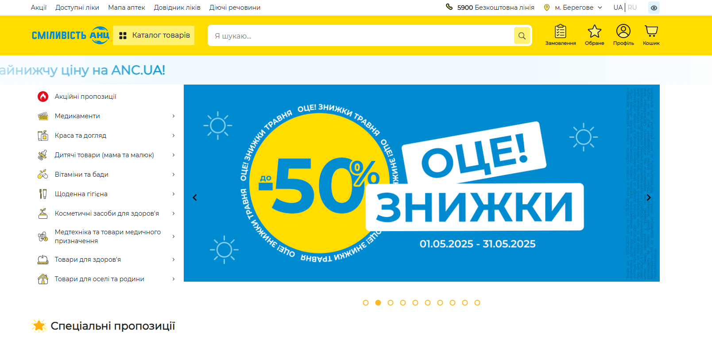Open the Довідник ліків menu item

(177, 8)
